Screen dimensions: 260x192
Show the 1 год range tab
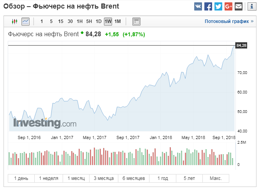(163, 178)
